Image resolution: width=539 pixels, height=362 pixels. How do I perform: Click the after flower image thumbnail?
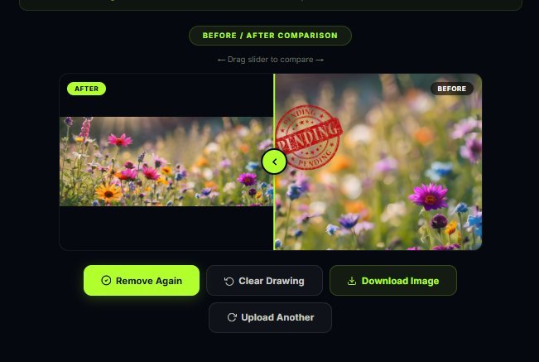point(166,162)
